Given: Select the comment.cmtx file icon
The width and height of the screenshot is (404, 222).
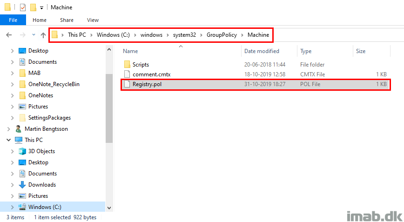Looking at the screenshot, I should (127, 74).
